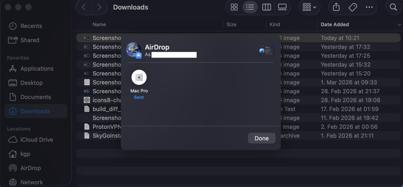Switch to column view
Screen dimensions: 403x187
[x=266, y=7]
